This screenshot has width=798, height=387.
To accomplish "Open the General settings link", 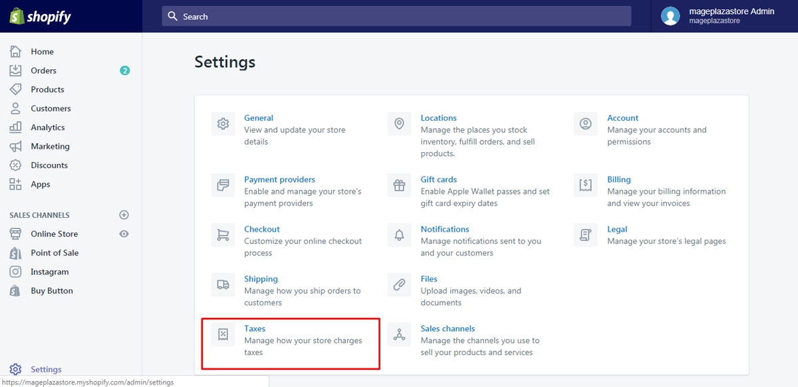I will pos(259,117).
